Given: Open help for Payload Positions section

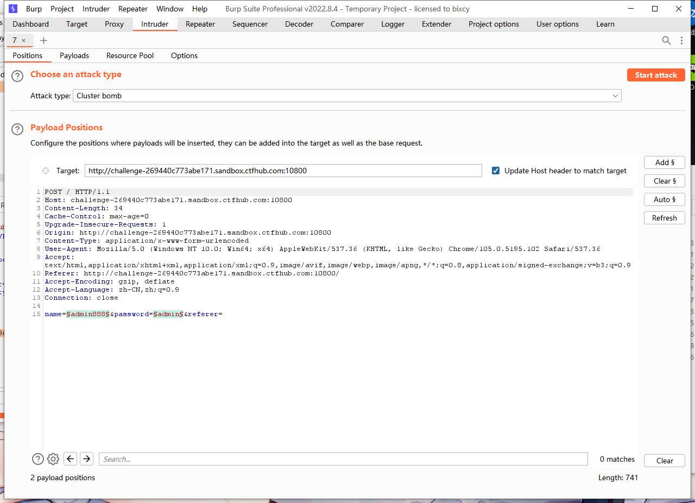Looking at the screenshot, I should [x=18, y=129].
